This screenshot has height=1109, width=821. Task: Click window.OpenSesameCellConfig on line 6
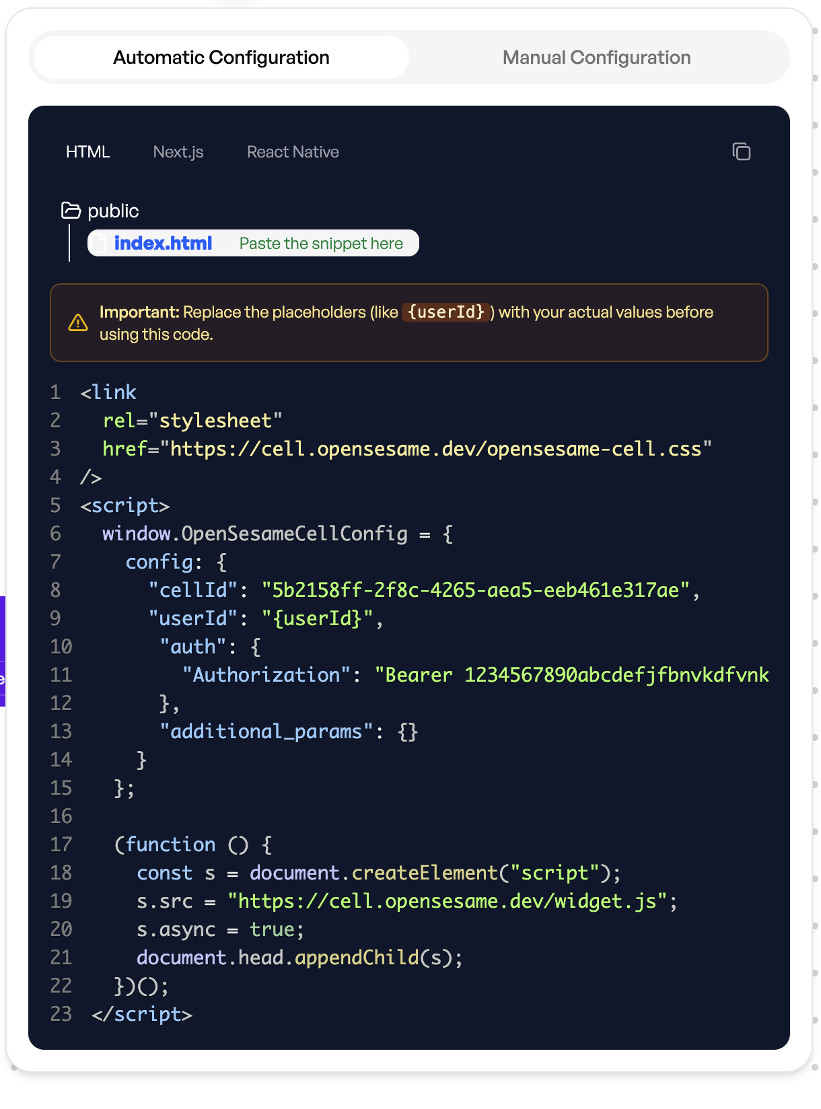255,534
